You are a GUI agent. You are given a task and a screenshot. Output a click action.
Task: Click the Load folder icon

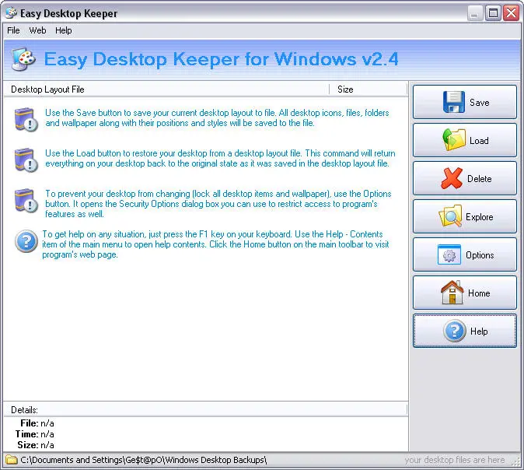click(453, 140)
